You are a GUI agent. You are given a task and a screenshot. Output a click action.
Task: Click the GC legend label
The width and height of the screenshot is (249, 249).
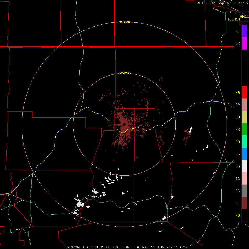click(x=237, y=191)
